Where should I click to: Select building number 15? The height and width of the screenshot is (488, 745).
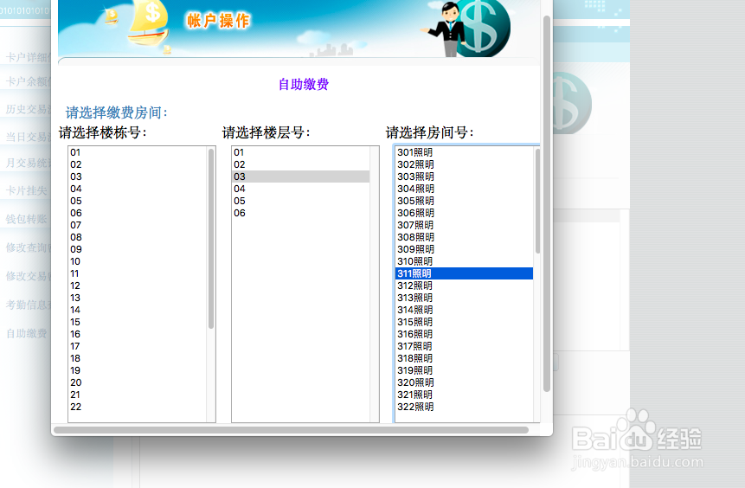click(x=138, y=322)
